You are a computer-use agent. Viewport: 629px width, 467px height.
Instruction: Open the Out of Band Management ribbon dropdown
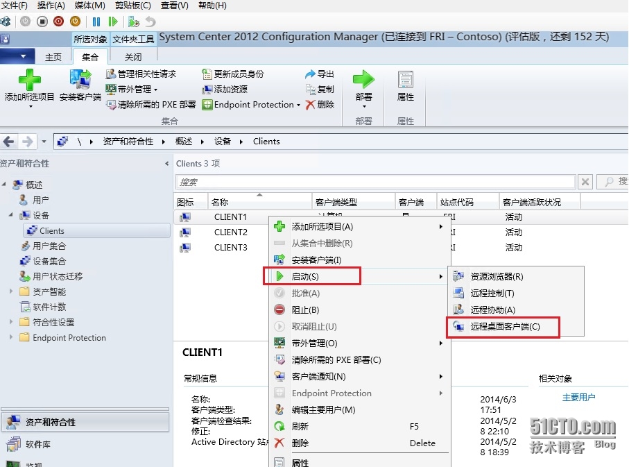(x=155, y=90)
